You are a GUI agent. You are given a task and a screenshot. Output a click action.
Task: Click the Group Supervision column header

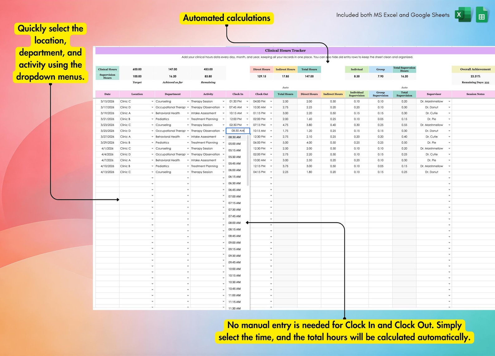click(x=380, y=94)
